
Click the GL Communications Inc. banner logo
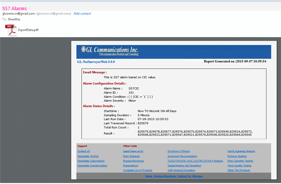(110, 51)
